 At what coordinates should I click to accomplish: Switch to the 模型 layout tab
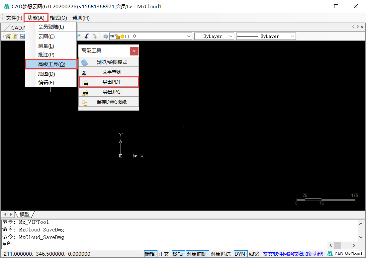[x=25, y=214]
